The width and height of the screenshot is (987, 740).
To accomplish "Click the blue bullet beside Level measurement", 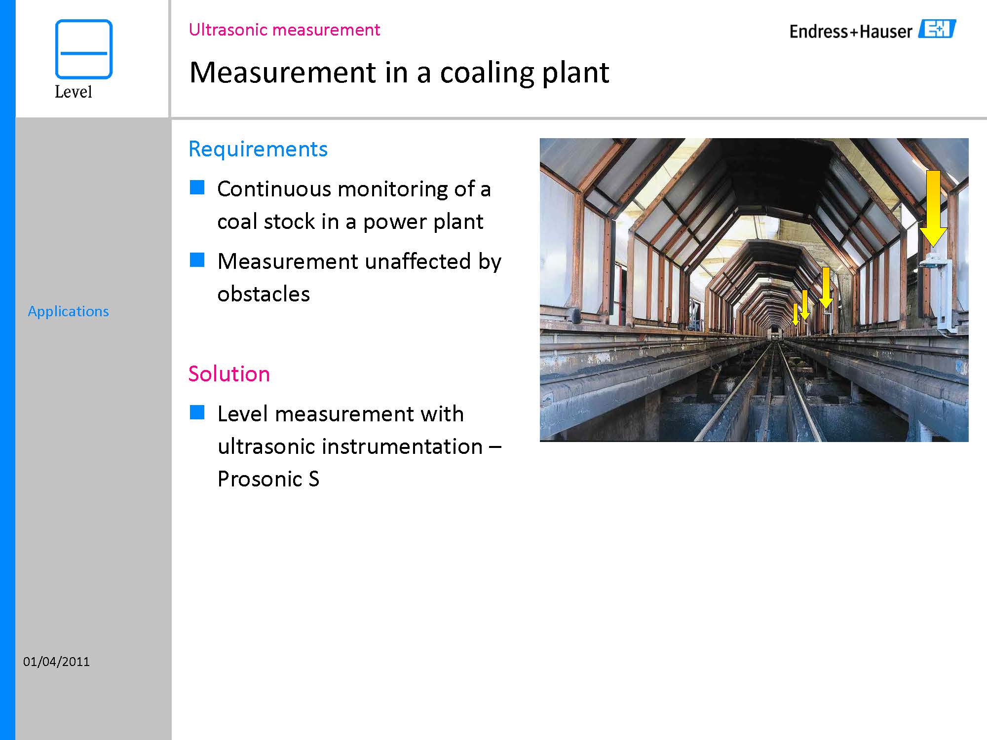I will pos(197,412).
